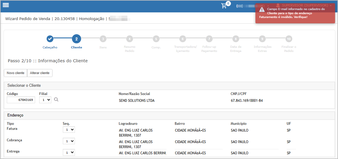Click the warning icon in error alert

pyautogui.click(x=262, y=9)
